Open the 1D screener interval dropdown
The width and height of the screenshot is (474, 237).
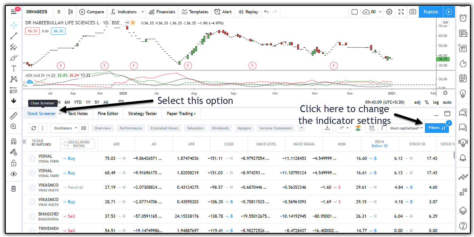click(x=343, y=128)
